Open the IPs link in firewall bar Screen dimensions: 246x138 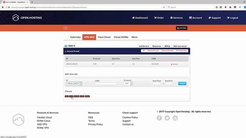pyautogui.click(x=144, y=51)
